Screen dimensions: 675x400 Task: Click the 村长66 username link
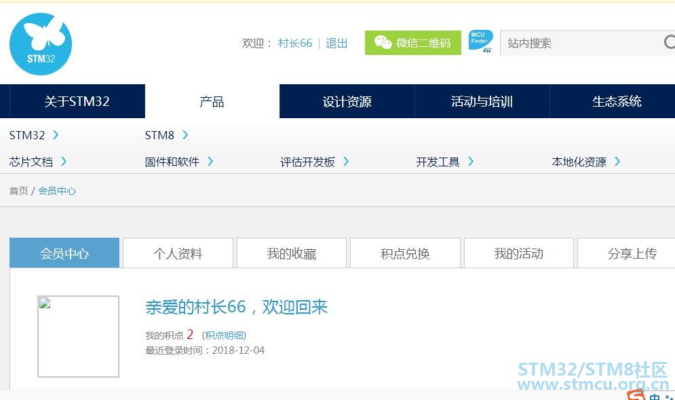click(295, 43)
